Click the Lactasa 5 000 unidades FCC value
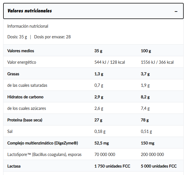Screen dimensions: 186x175 pyautogui.click(x=159, y=166)
